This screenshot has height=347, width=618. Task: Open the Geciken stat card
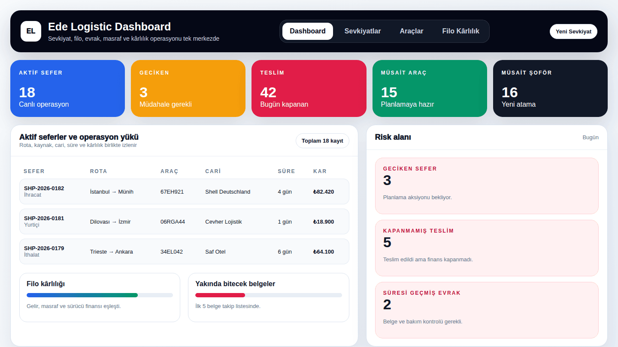tap(188, 88)
